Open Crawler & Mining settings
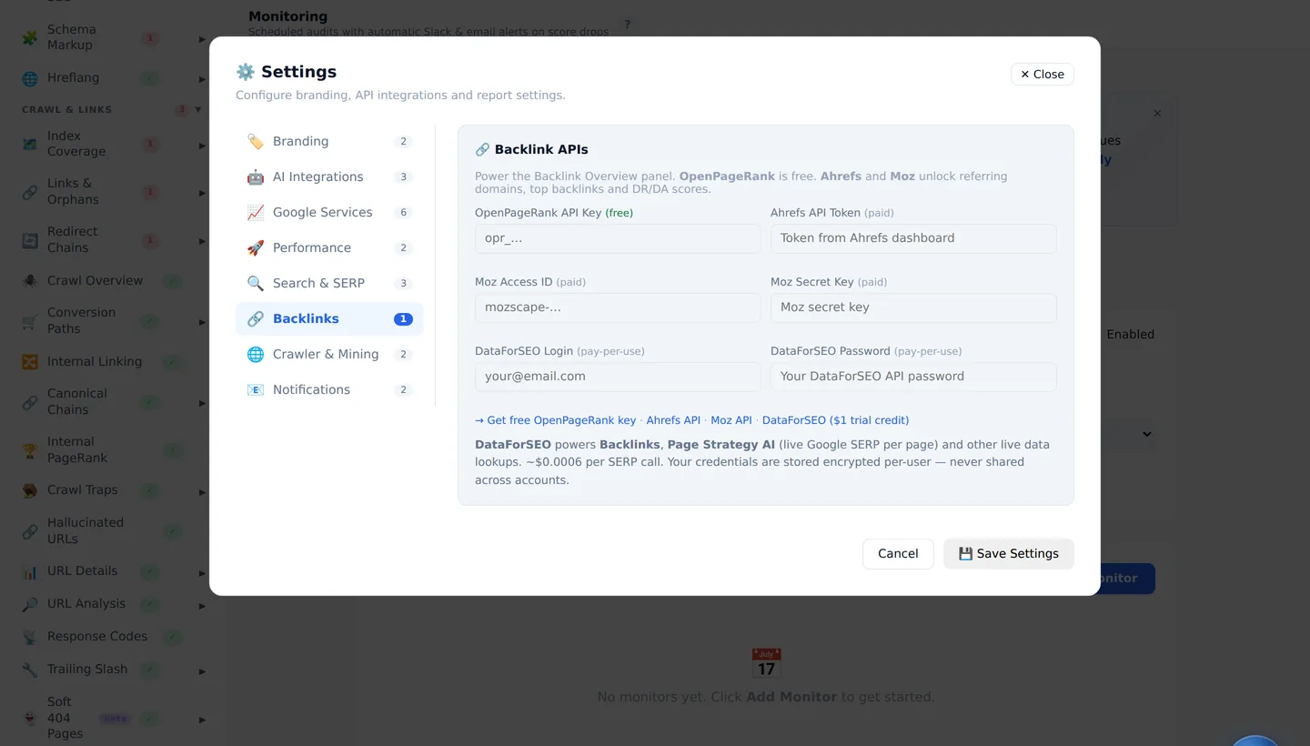The height and width of the screenshot is (746, 1310). [329, 354]
